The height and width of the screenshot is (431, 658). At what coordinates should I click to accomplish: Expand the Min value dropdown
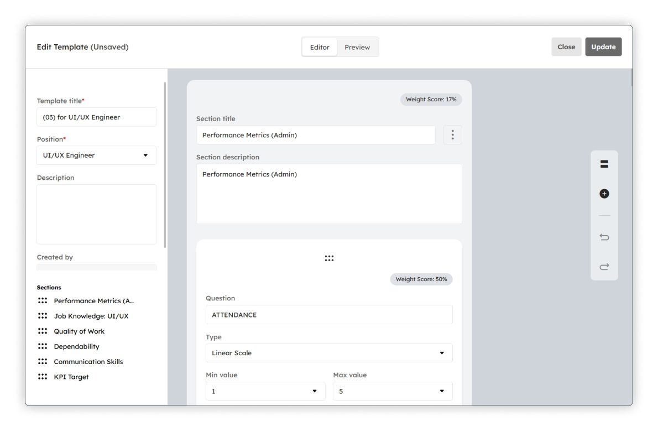click(x=265, y=391)
